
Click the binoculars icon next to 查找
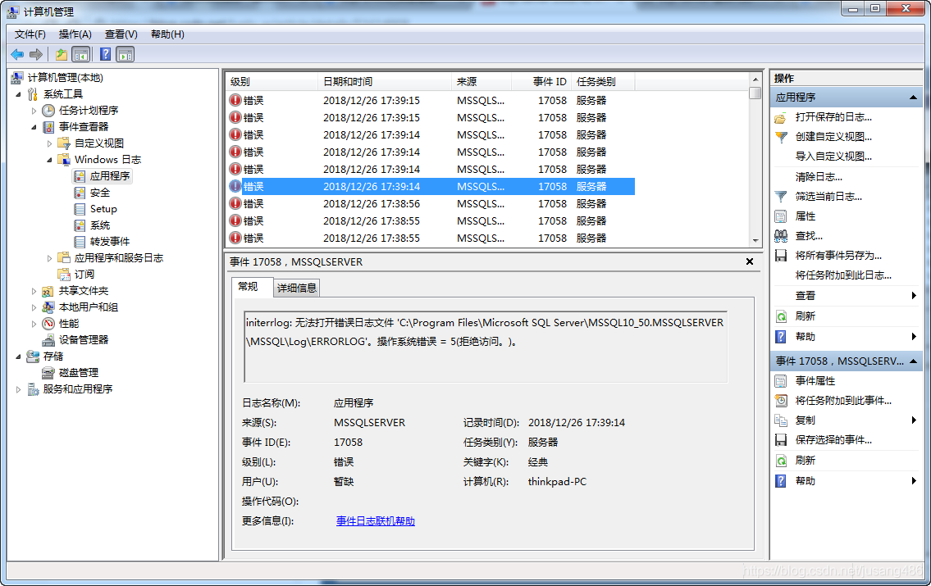[781, 236]
